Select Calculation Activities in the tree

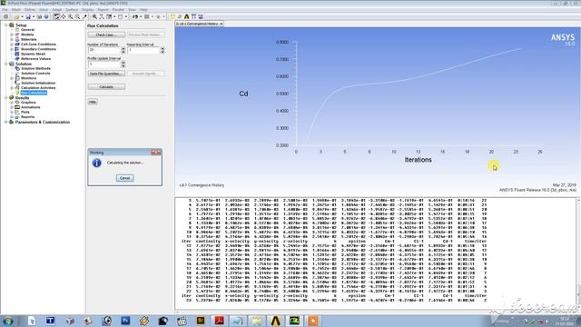click(38, 88)
